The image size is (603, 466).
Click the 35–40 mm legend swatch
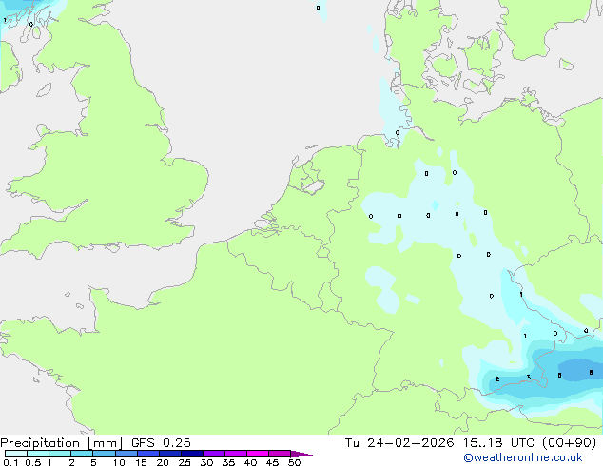(236, 454)
